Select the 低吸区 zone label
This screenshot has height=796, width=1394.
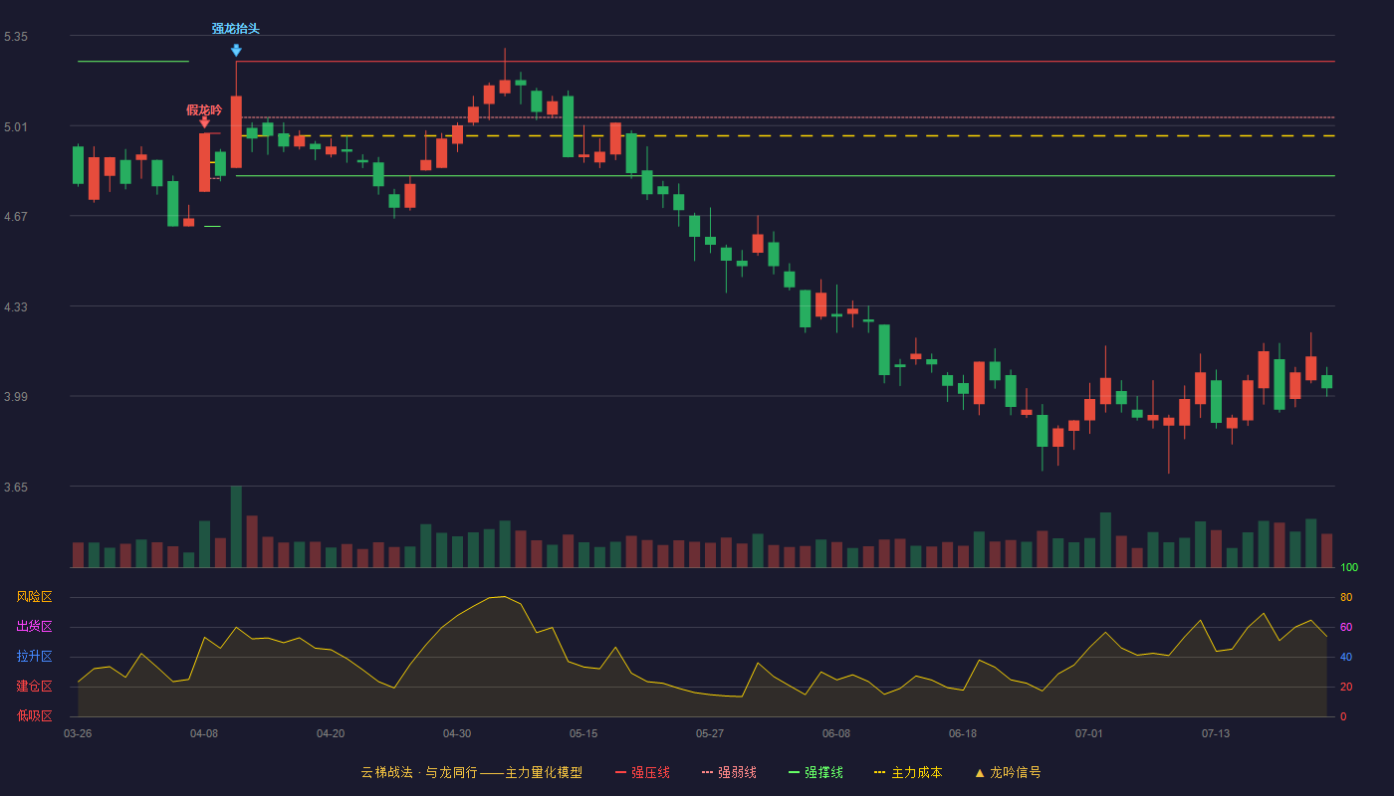point(34,716)
